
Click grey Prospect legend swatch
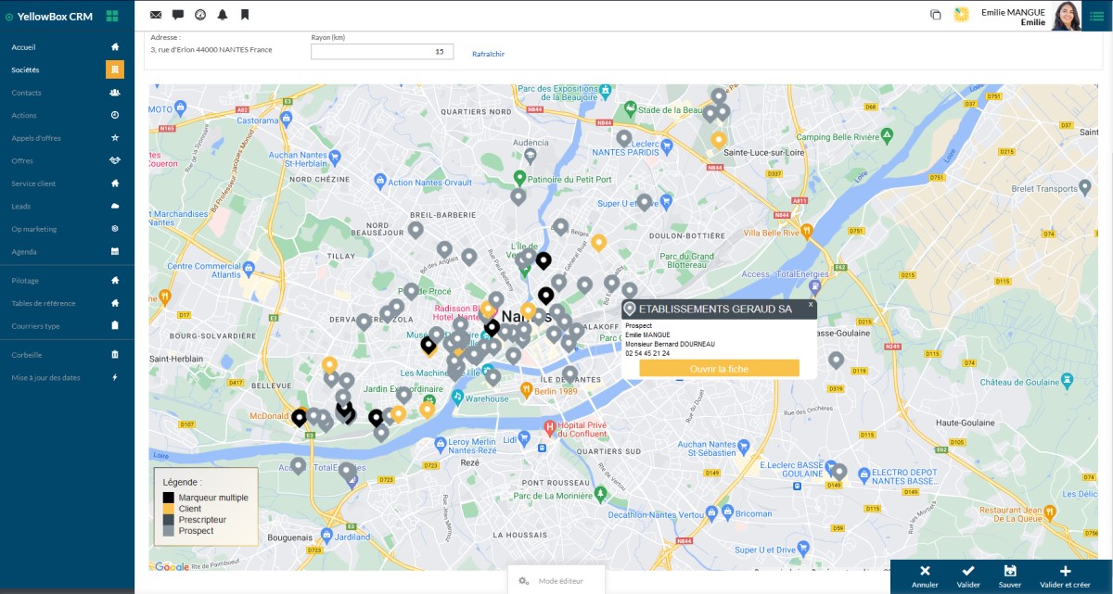168,531
